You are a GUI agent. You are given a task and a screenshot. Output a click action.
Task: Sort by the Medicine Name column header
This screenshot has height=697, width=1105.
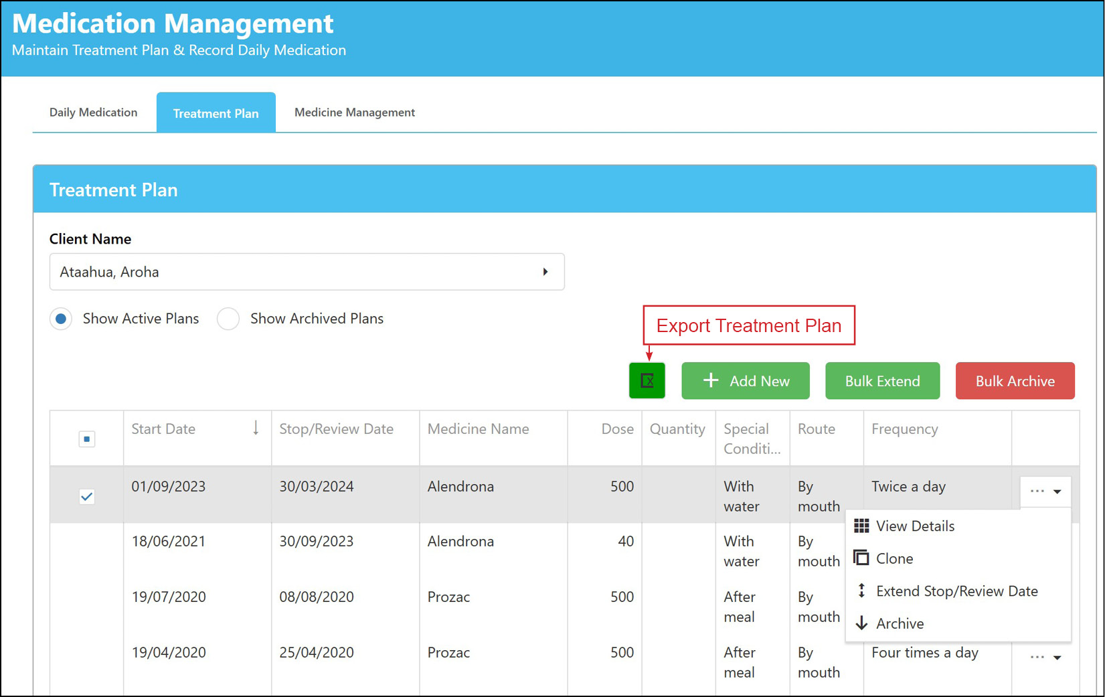[x=479, y=429]
